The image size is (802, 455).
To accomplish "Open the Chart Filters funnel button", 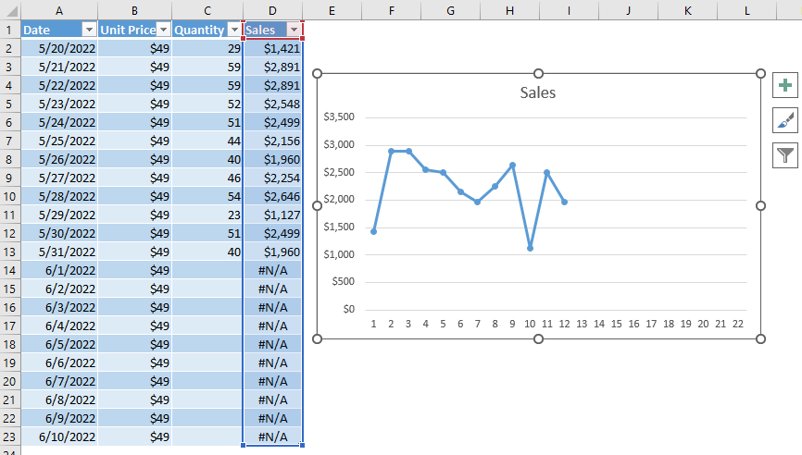I will (785, 154).
